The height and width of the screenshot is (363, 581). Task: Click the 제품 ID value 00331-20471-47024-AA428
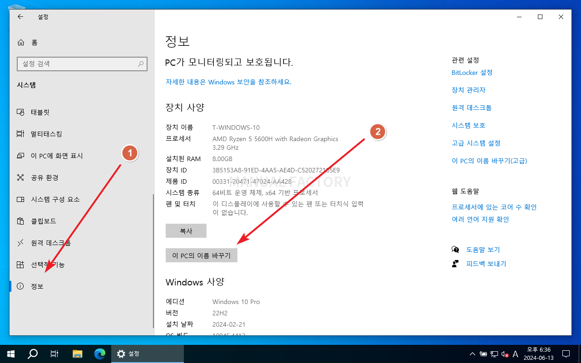click(x=252, y=182)
